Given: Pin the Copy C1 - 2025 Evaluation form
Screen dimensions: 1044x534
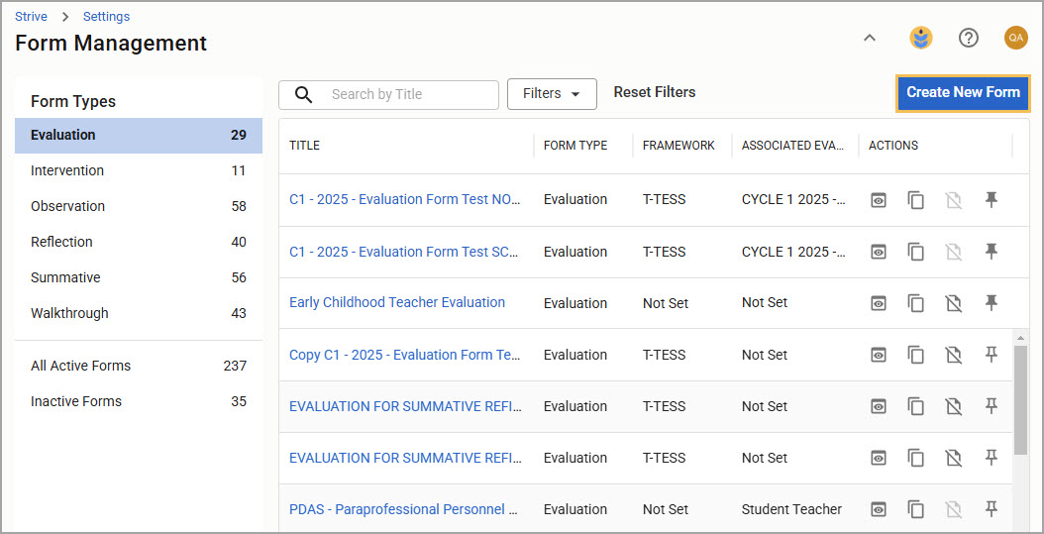Looking at the screenshot, I should (x=992, y=355).
